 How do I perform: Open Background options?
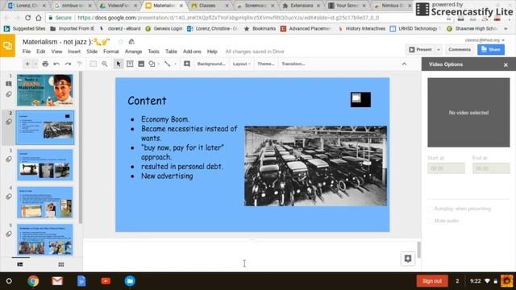211,64
